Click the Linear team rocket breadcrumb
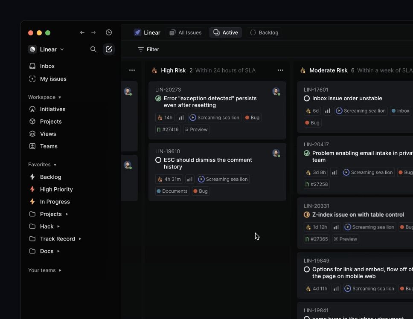 147,33
